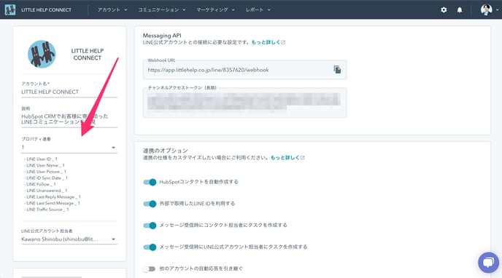Click the LINE Traffic Source _ 1 entry
Viewport: 502px width, 278px height.
[x=47, y=210]
